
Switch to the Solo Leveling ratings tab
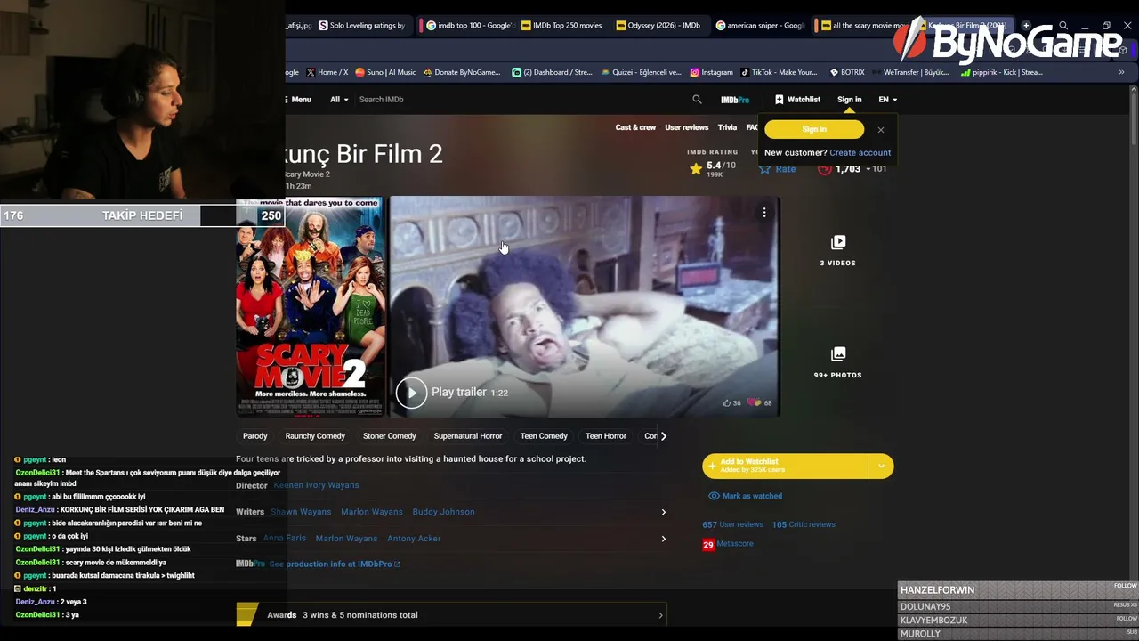[362, 26]
